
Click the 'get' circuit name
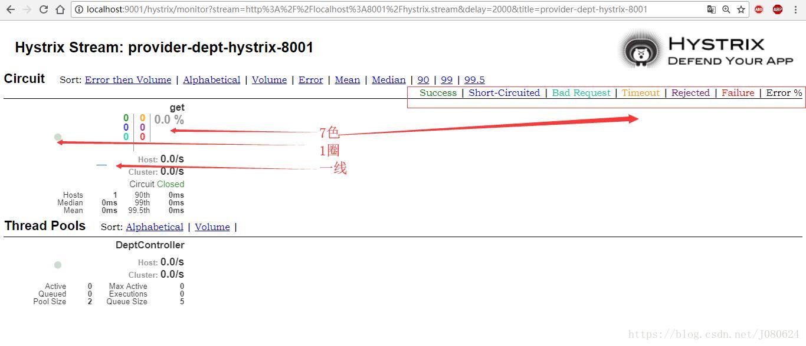click(x=177, y=108)
